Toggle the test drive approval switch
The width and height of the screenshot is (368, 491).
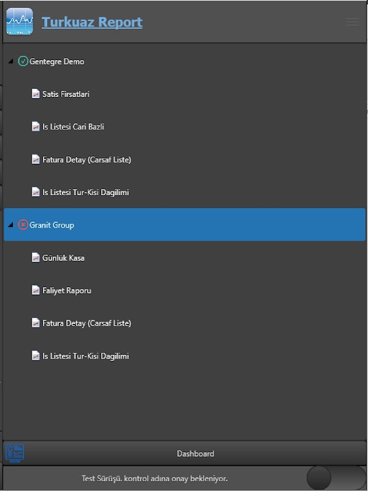[x=335, y=477]
